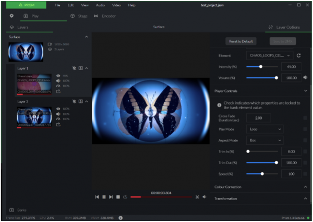Check the Play Mode lock box
The width and height of the screenshot is (313, 222).
point(305,129)
